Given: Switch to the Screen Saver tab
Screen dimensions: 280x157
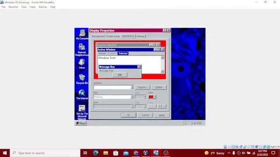Looking at the screenshot, I should [x=113, y=36].
